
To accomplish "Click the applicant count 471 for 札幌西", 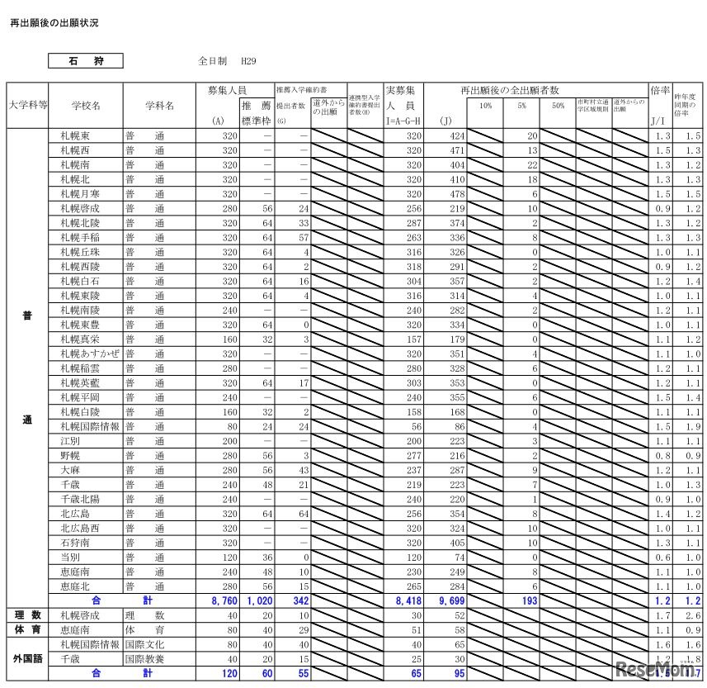I will pos(457,150).
